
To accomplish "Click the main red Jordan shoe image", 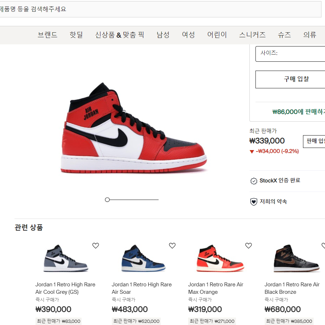I will (134, 128).
